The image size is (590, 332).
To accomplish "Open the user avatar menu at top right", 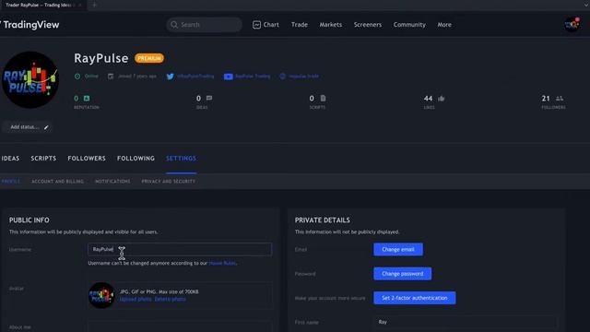I will coord(572,25).
